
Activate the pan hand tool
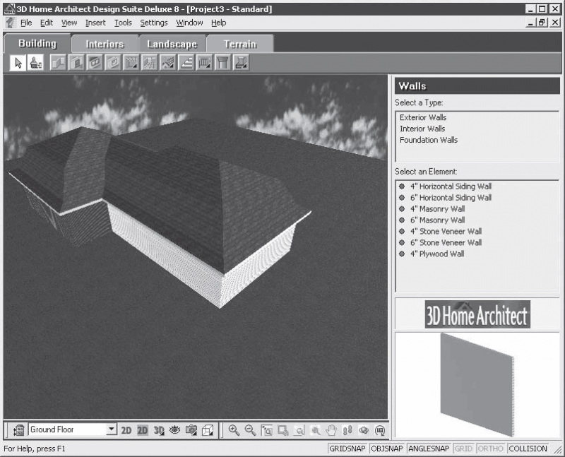click(331, 430)
